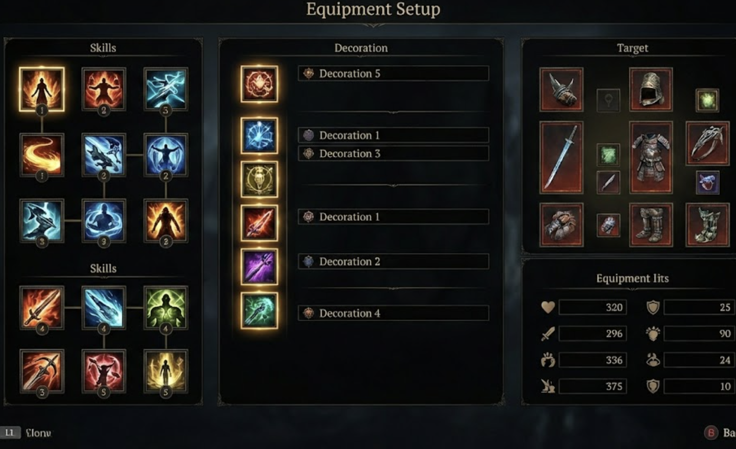Click the heart stat value 320
736x449 pixels.
(x=592, y=307)
